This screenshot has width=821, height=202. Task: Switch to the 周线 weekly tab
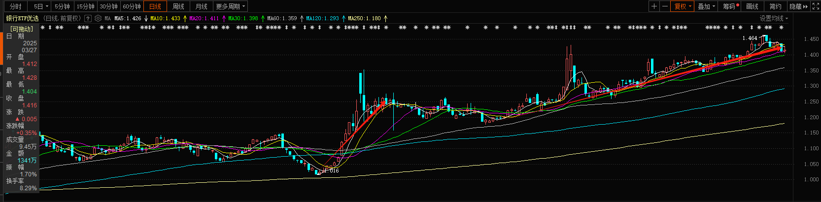click(x=178, y=6)
